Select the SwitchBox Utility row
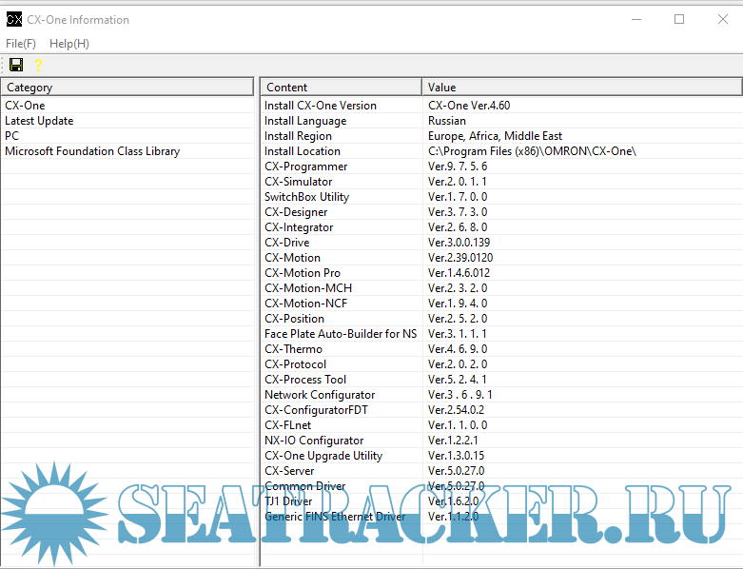The width and height of the screenshot is (743, 569). click(306, 197)
